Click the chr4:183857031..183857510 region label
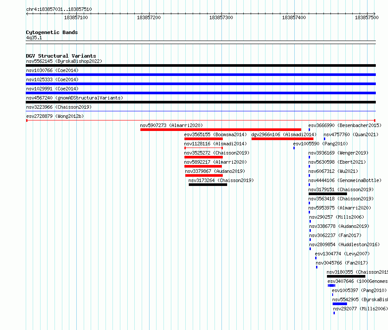Viewport: 388px width, 330px height. tap(59, 9)
